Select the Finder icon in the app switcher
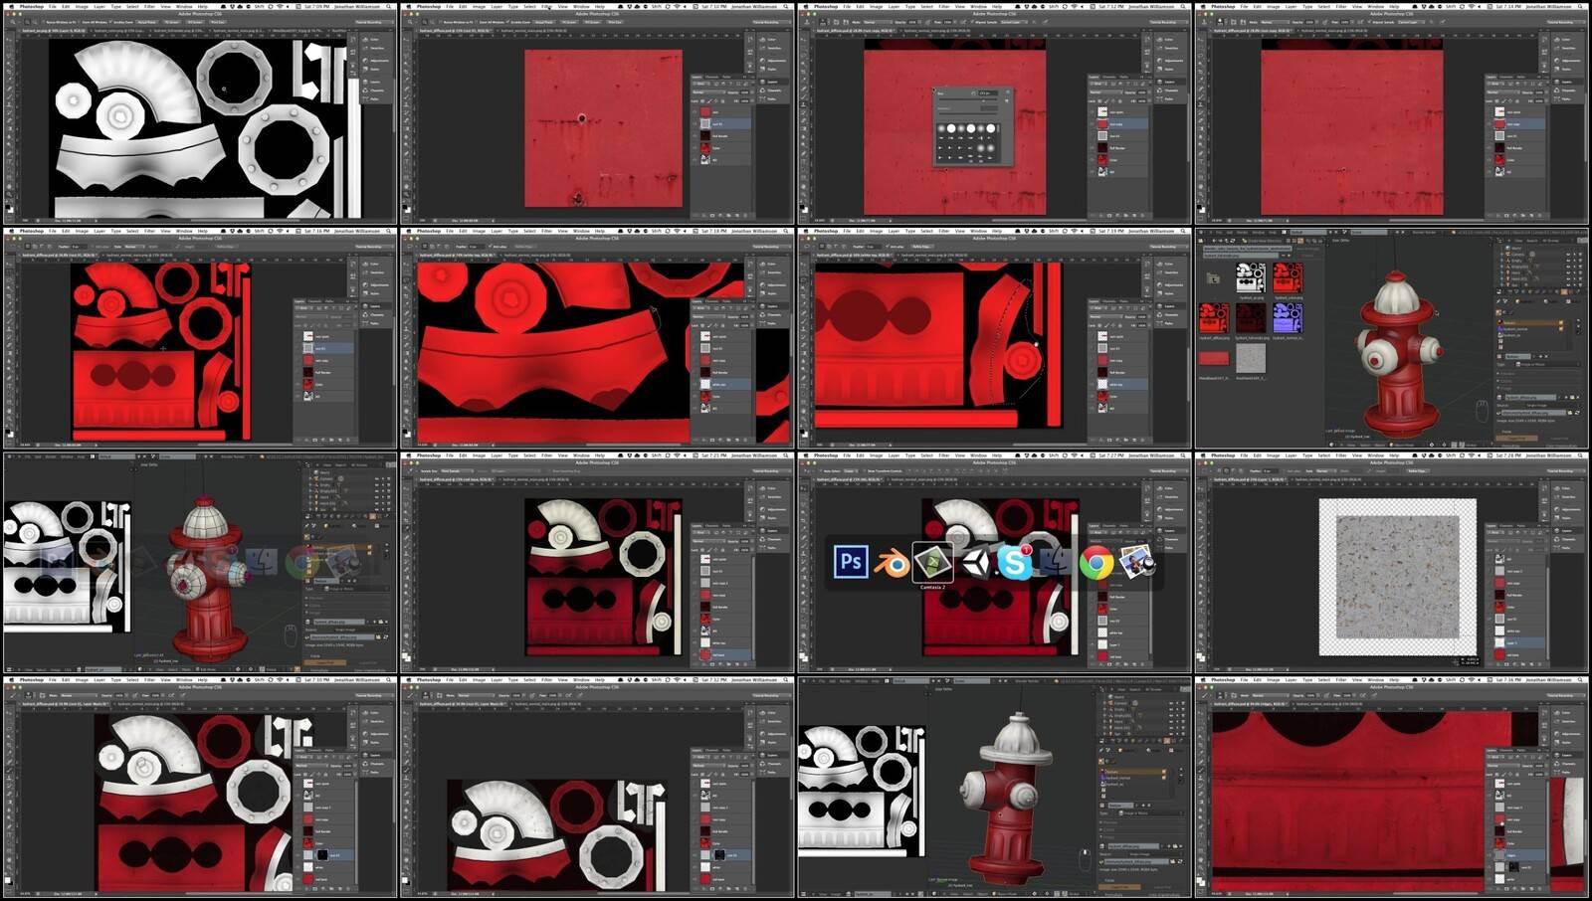The image size is (1592, 901). pos(1056,563)
